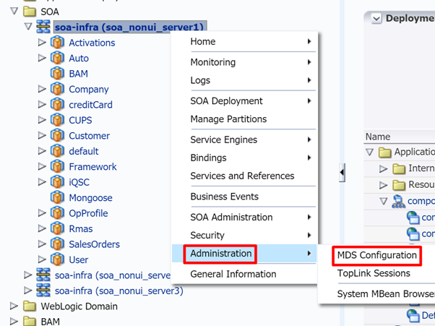Open the Service Engines submenu
Viewport: 435px width, 326px height.
click(244, 140)
